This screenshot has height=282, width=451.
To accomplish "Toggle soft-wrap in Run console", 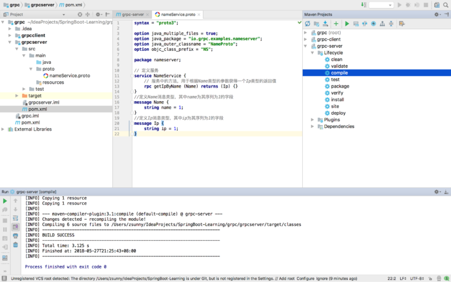I will click(x=15, y=218).
